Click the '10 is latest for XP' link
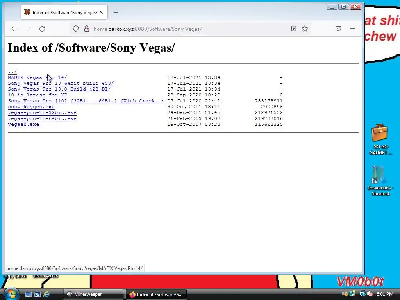The image size is (400, 300). click(x=37, y=95)
